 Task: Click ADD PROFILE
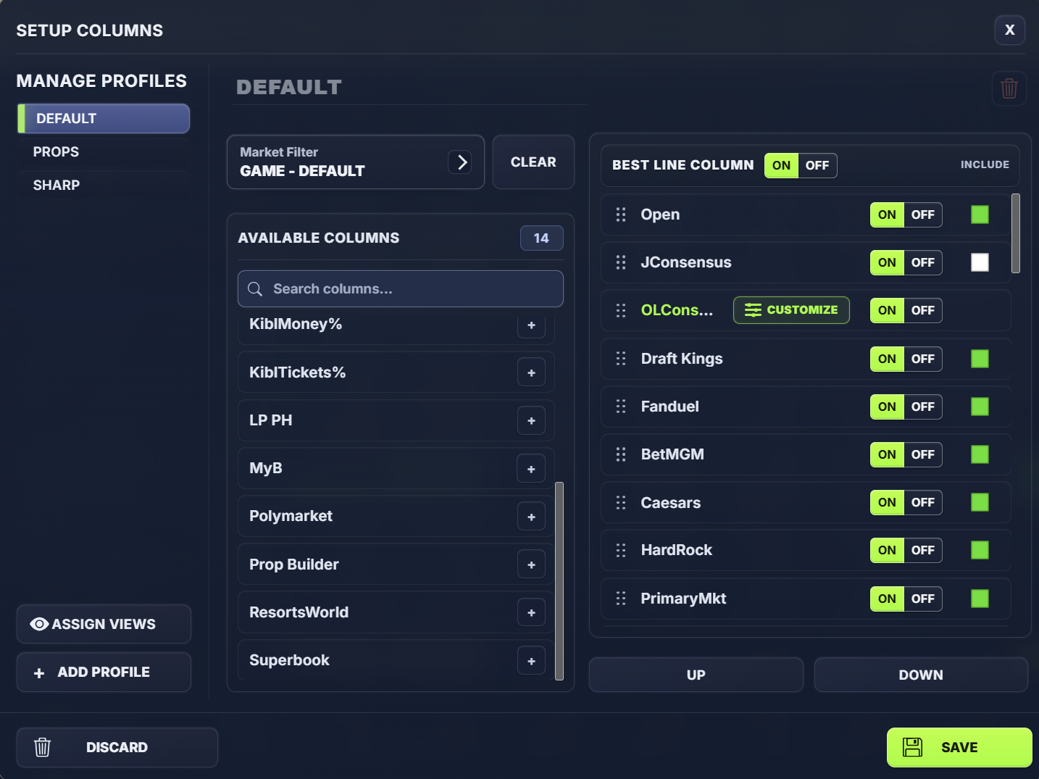tap(104, 672)
